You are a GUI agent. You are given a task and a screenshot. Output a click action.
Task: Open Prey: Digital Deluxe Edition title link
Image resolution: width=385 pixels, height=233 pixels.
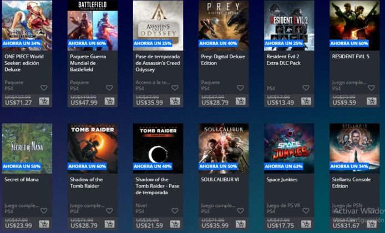(x=223, y=60)
